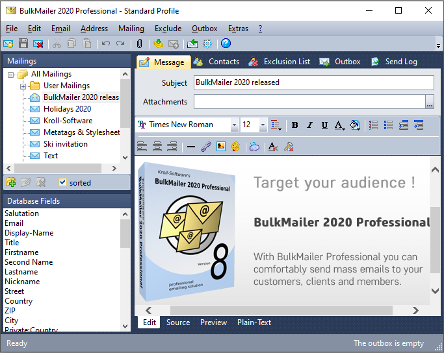This screenshot has width=444, height=353.
Task: Add new mailing folder with green plus icon
Action: 11,182
